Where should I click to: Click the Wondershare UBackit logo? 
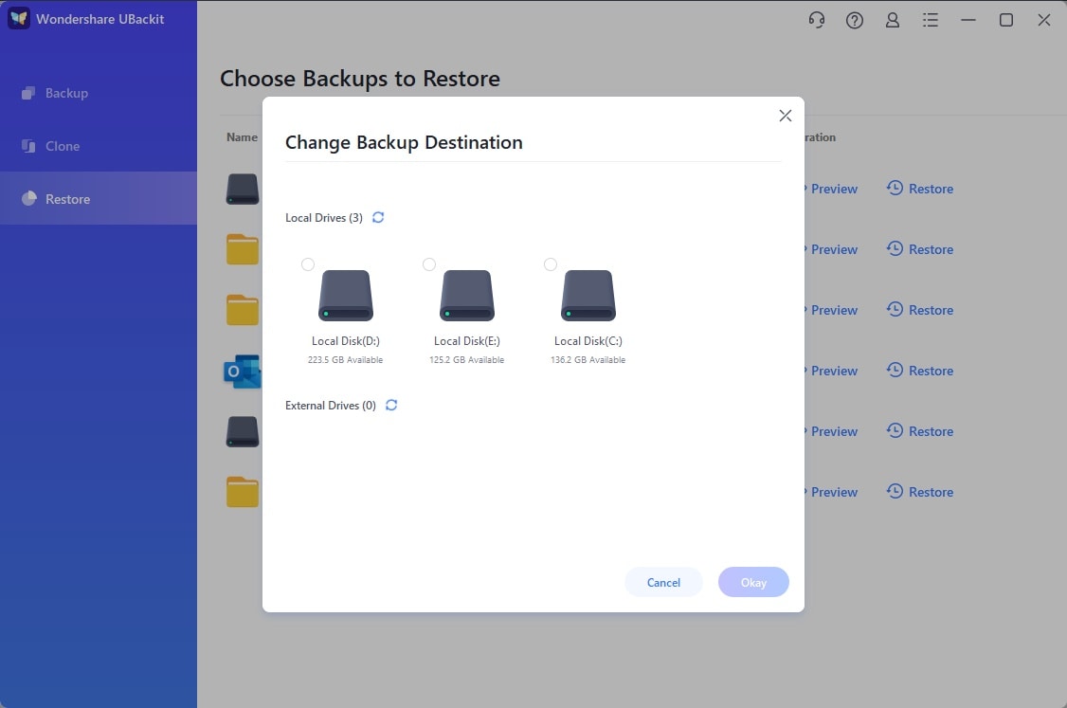coord(19,19)
